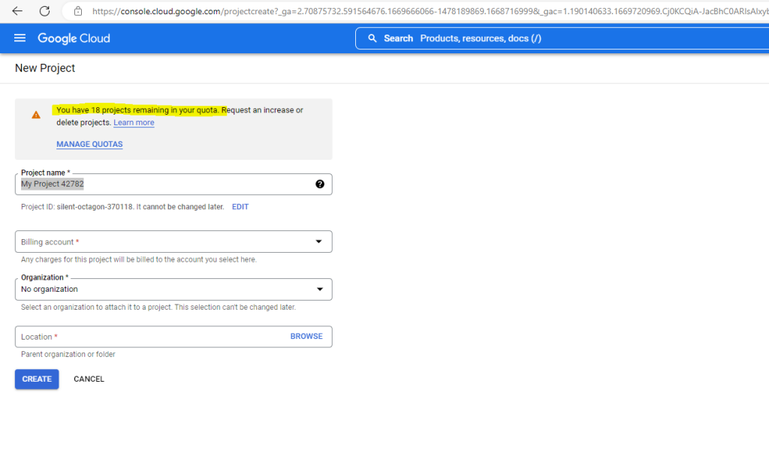Click the CANCEL button
Viewport: 769px width, 456px height.
89,379
